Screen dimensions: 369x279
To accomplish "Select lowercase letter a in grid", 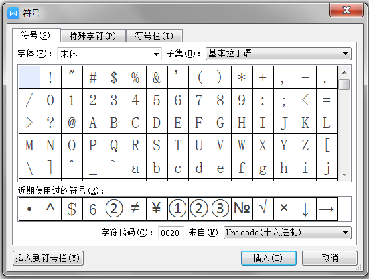I will pos(135,168).
